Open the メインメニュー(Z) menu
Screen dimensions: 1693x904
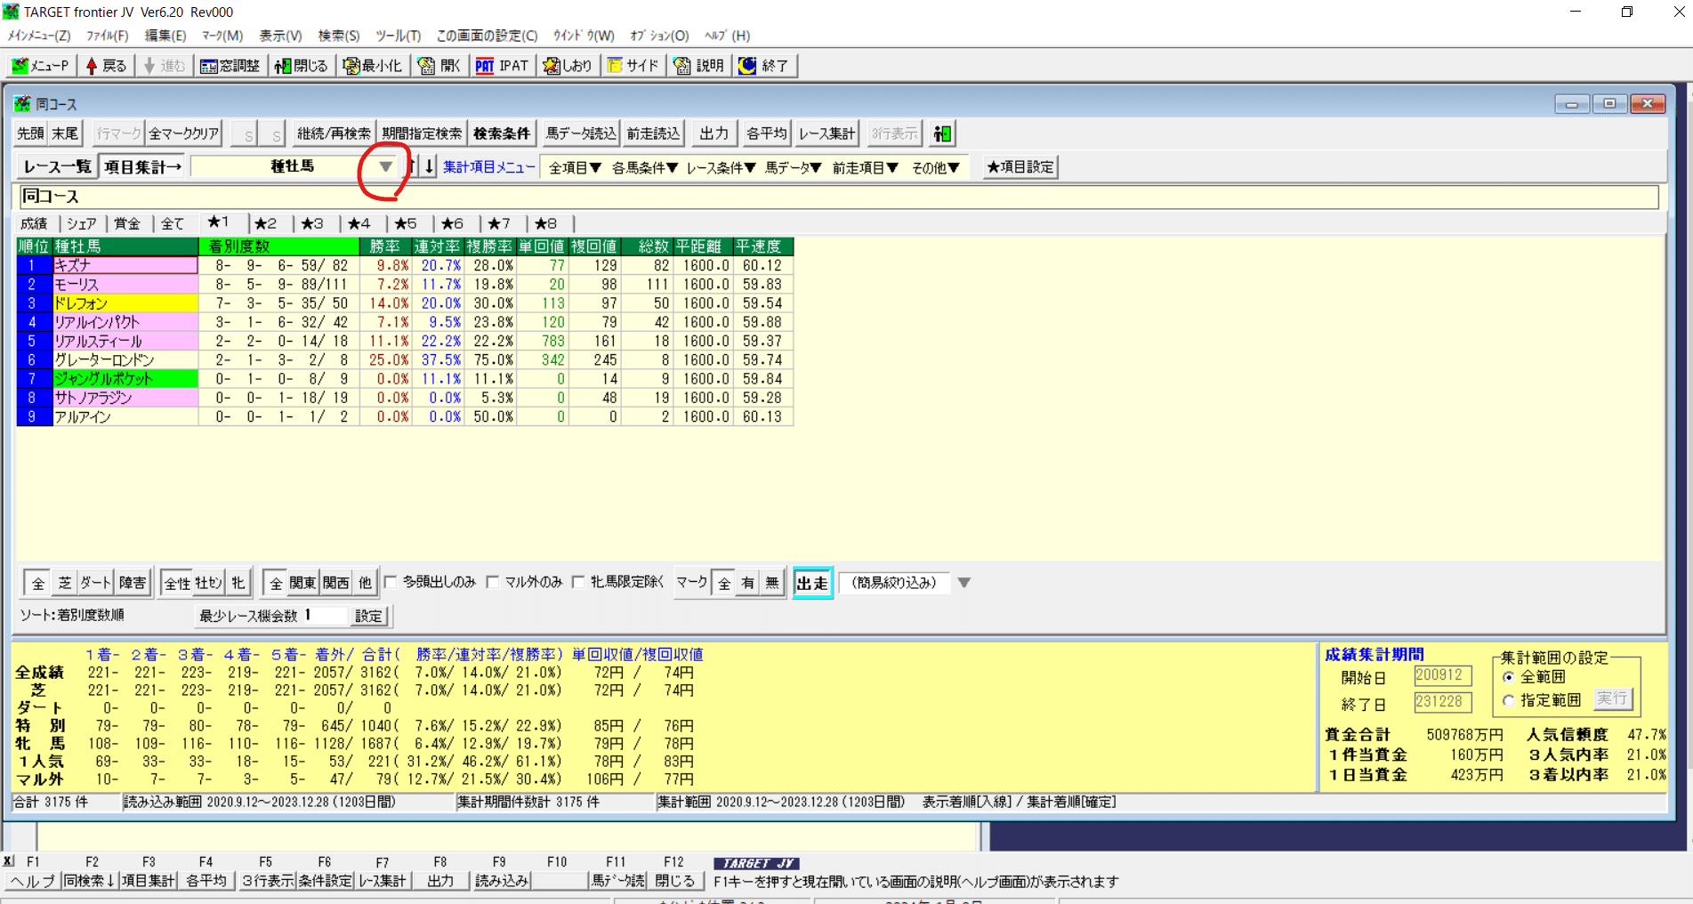39,36
